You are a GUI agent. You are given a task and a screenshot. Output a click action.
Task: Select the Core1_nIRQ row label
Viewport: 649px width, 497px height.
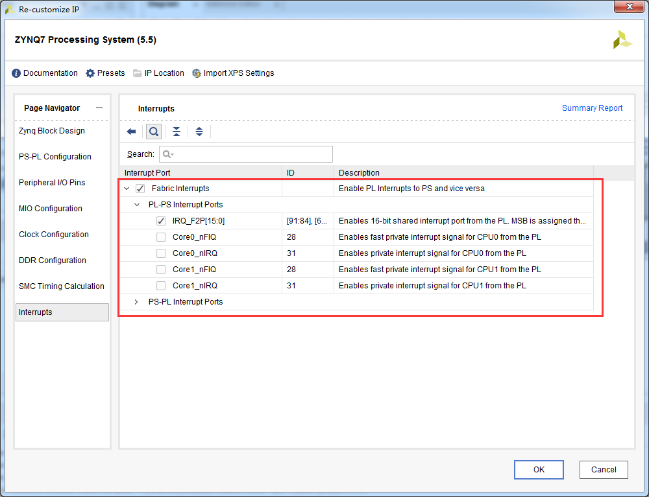coord(195,286)
